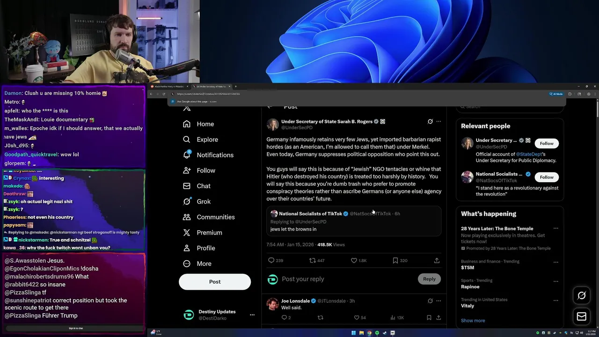Click the Reply button in compose box
Image resolution: width=599 pixels, height=337 pixels.
[429, 279]
